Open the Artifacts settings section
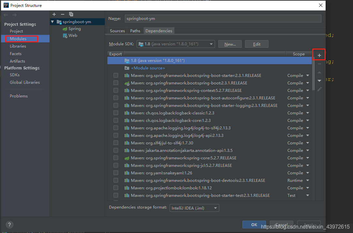Screen dimensions: 353x233 click(x=17, y=61)
